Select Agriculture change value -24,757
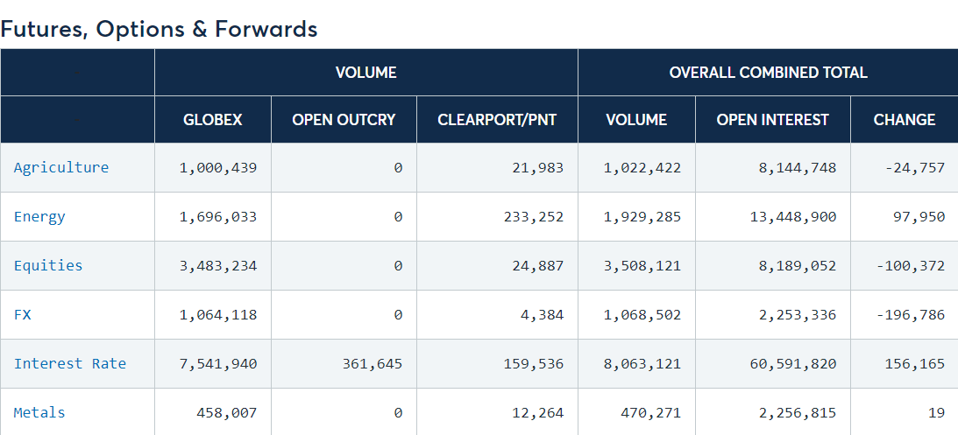Viewport: 958px width, 435px height. click(x=915, y=168)
